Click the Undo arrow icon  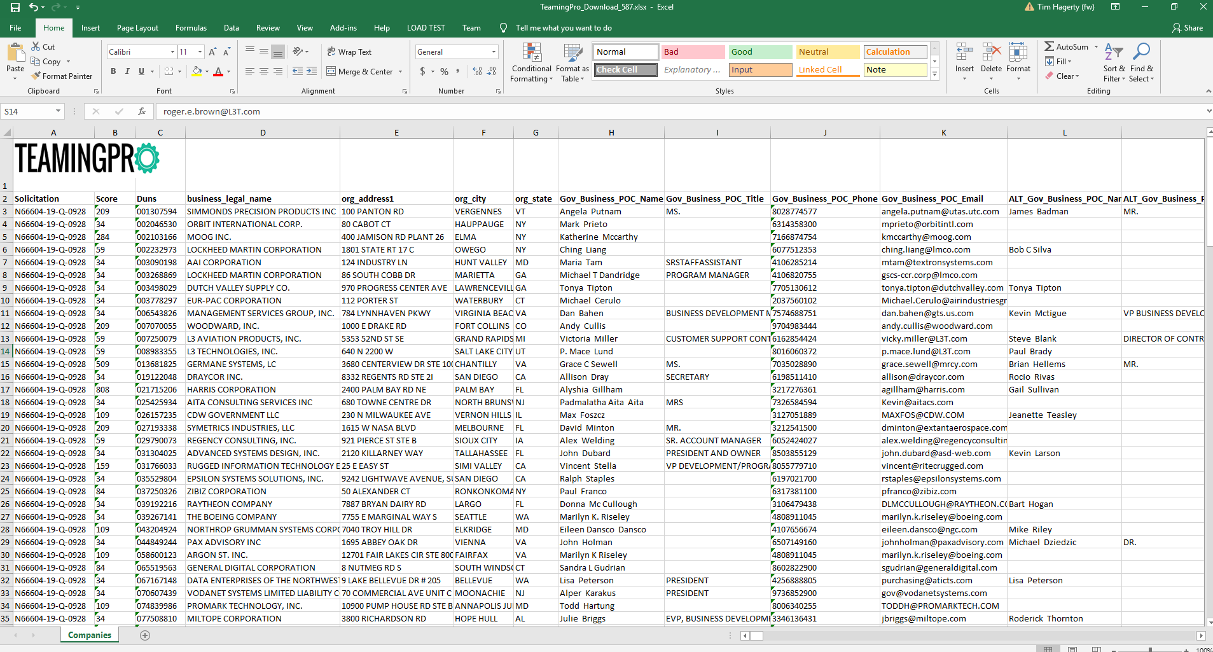(x=33, y=7)
